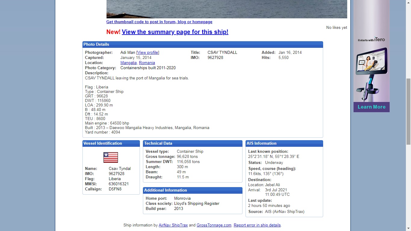The height and width of the screenshot is (231, 411).
Task: Open the iTero advertisement image
Action: (x=371, y=51)
